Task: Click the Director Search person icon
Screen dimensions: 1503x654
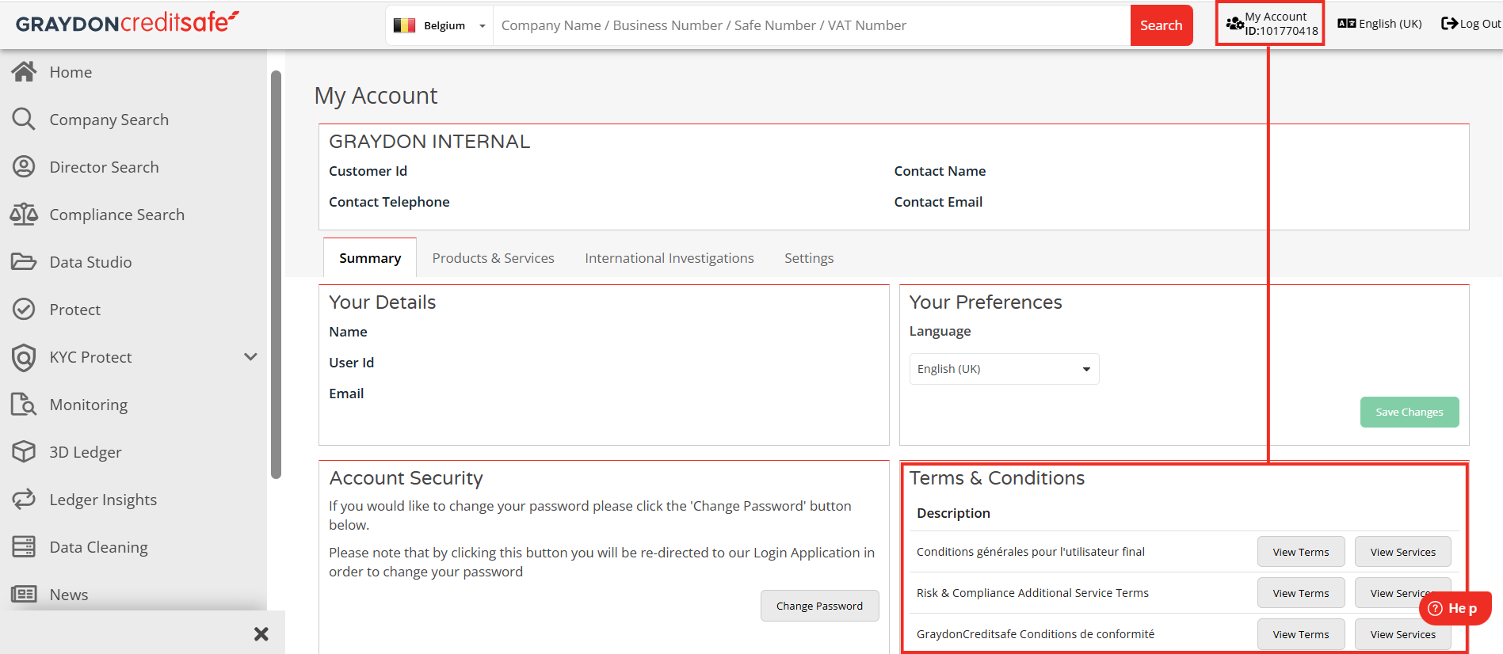Action: click(x=24, y=167)
